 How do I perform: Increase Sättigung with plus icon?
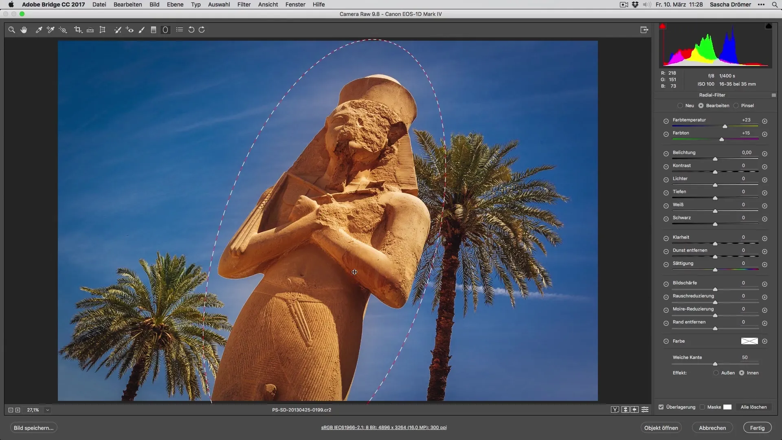pos(765,264)
